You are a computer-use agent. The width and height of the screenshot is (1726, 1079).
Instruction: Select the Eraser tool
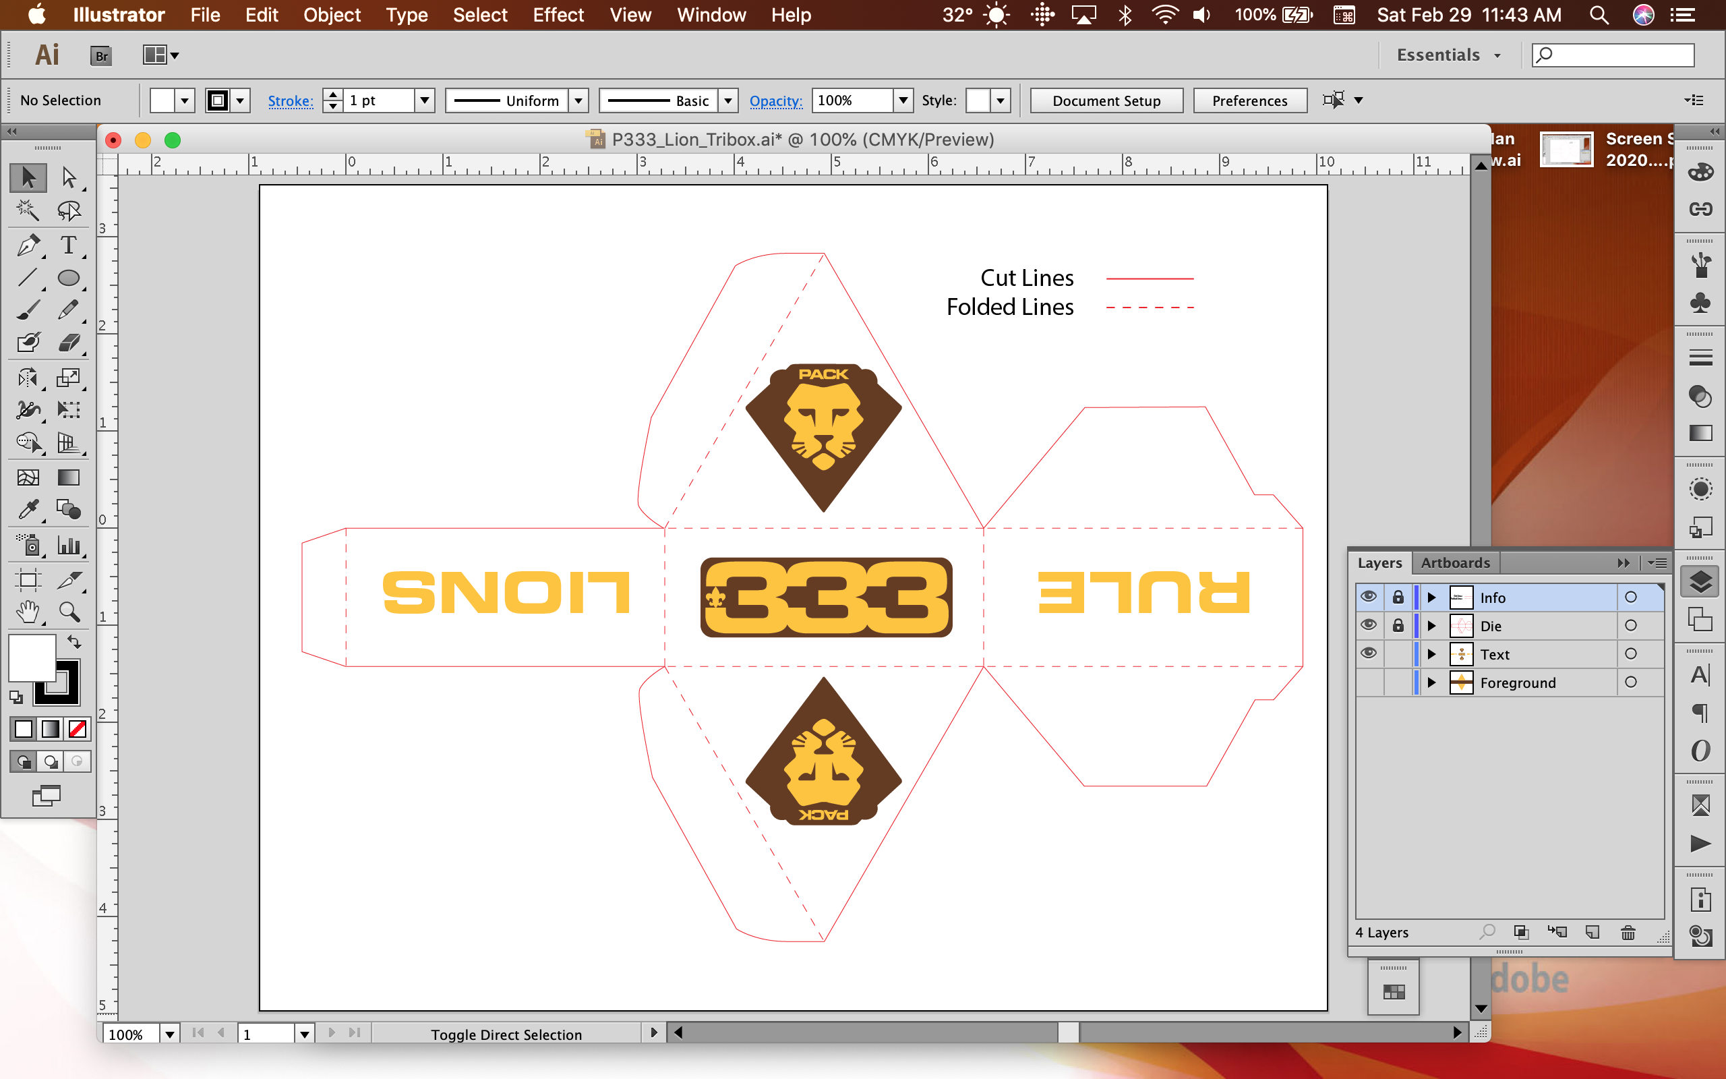[x=69, y=343]
